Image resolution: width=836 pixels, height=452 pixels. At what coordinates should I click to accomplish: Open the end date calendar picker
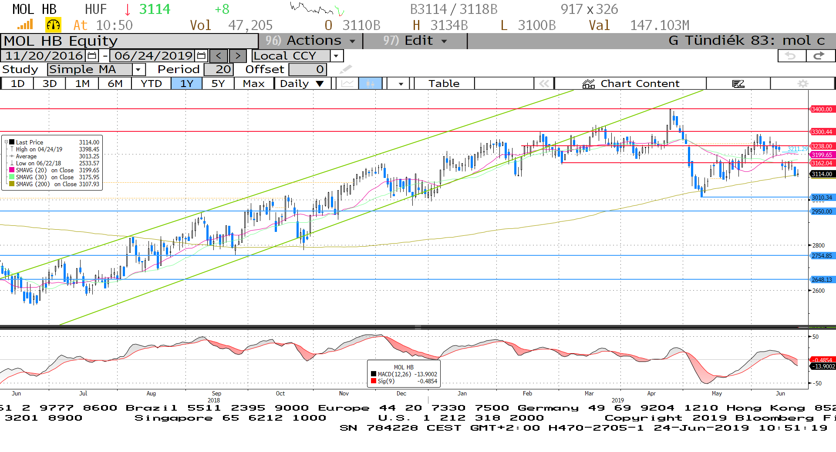point(201,56)
